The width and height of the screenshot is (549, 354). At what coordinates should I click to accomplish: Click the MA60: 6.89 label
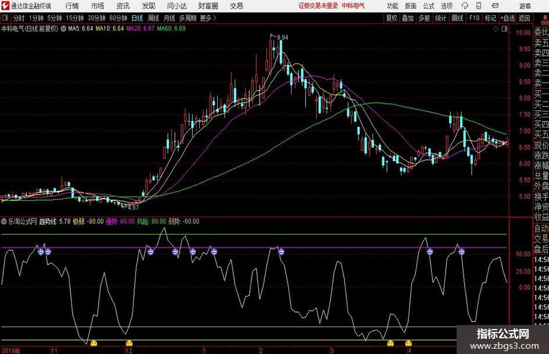tap(171, 28)
